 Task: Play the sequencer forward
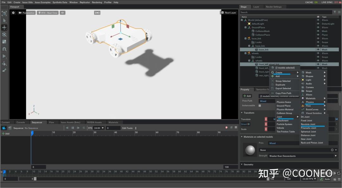click(x=78, y=128)
